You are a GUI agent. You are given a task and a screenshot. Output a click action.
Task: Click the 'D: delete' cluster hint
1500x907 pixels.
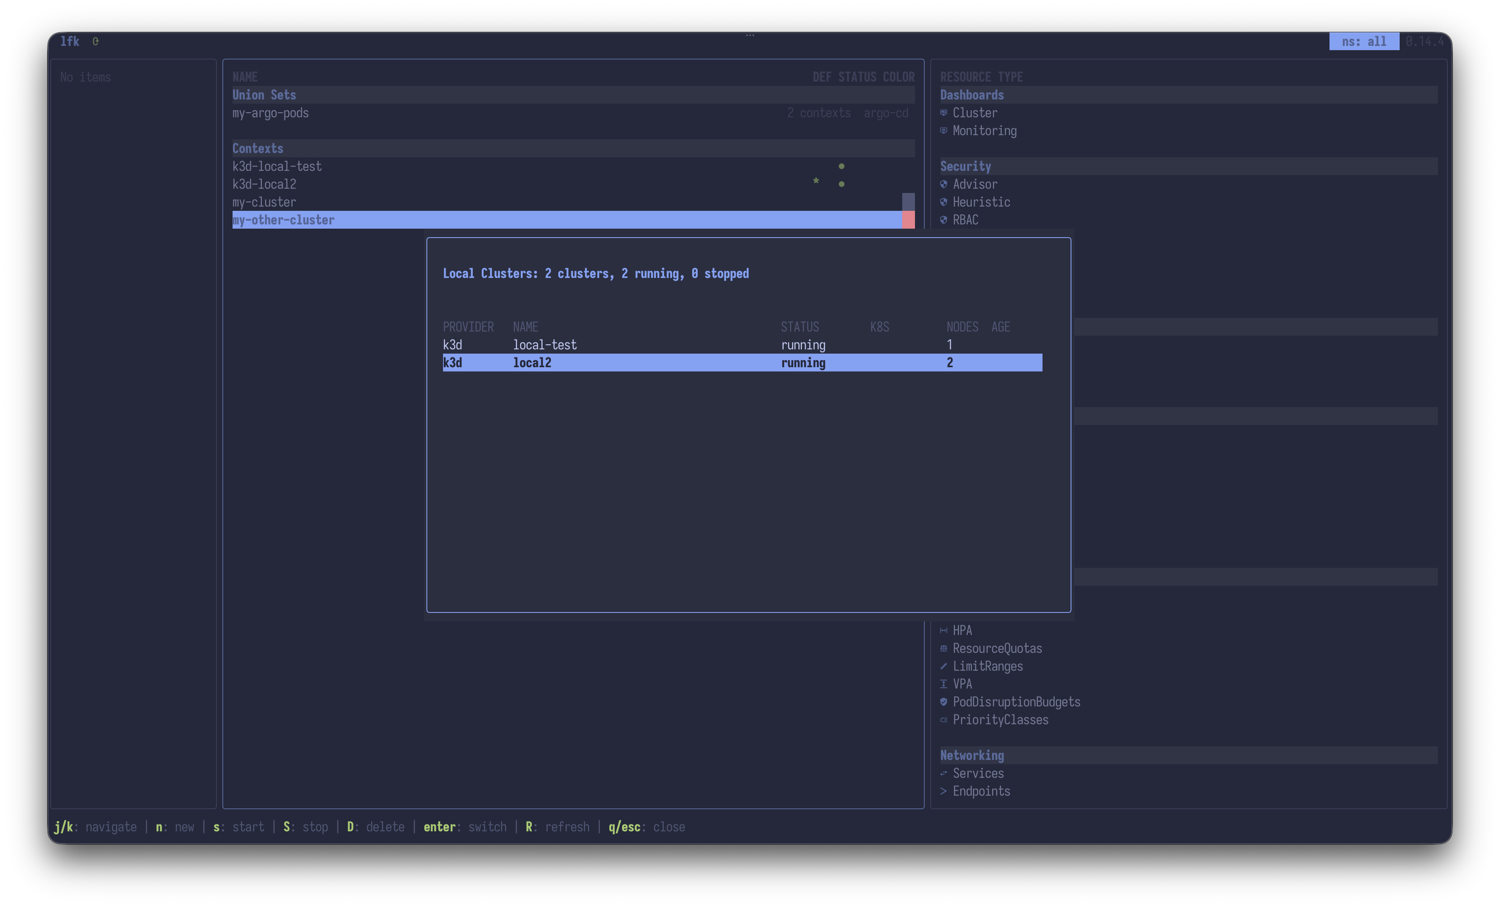[375, 827]
